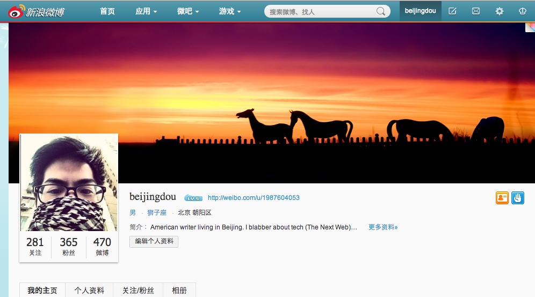Viewport: 535px width, 297px height.
Task: Click the search magnifier icon
Action: pos(381,12)
